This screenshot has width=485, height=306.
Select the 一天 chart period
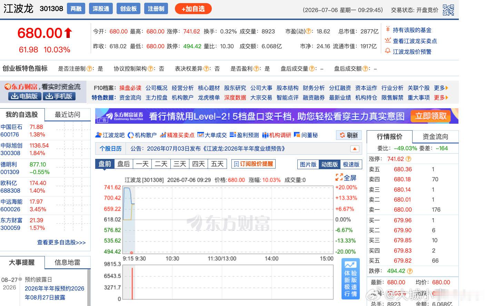tap(142, 164)
